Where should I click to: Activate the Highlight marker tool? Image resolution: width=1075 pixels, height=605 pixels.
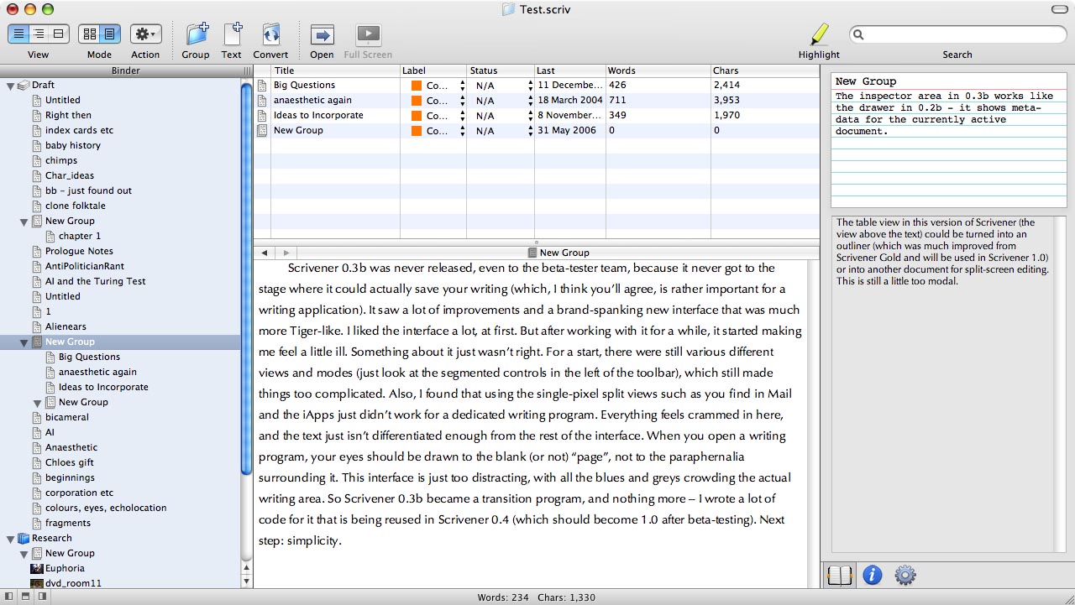[819, 34]
